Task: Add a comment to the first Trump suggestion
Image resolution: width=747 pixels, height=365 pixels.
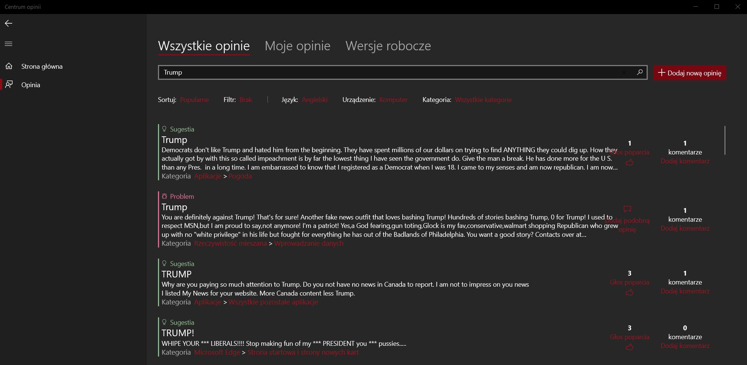Action: 685,161
